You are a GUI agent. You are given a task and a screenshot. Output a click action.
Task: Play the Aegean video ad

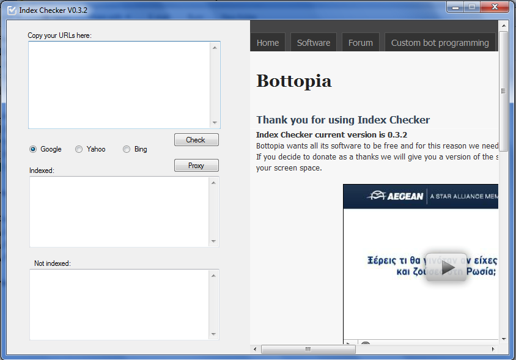(x=446, y=267)
